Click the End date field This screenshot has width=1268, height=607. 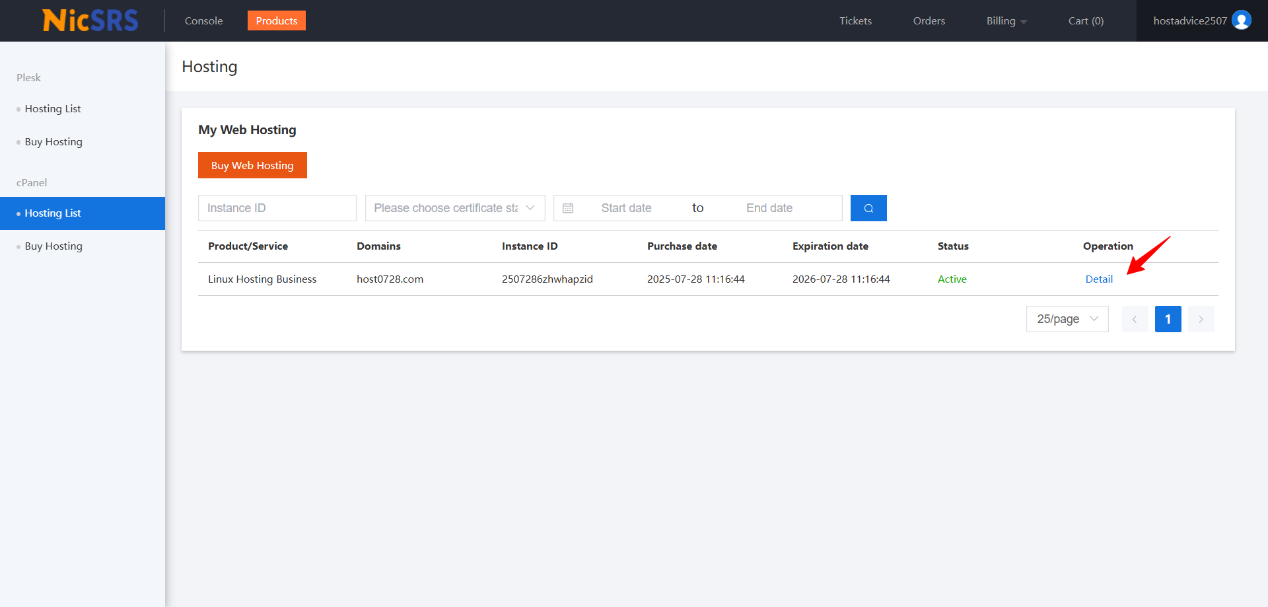pos(769,208)
